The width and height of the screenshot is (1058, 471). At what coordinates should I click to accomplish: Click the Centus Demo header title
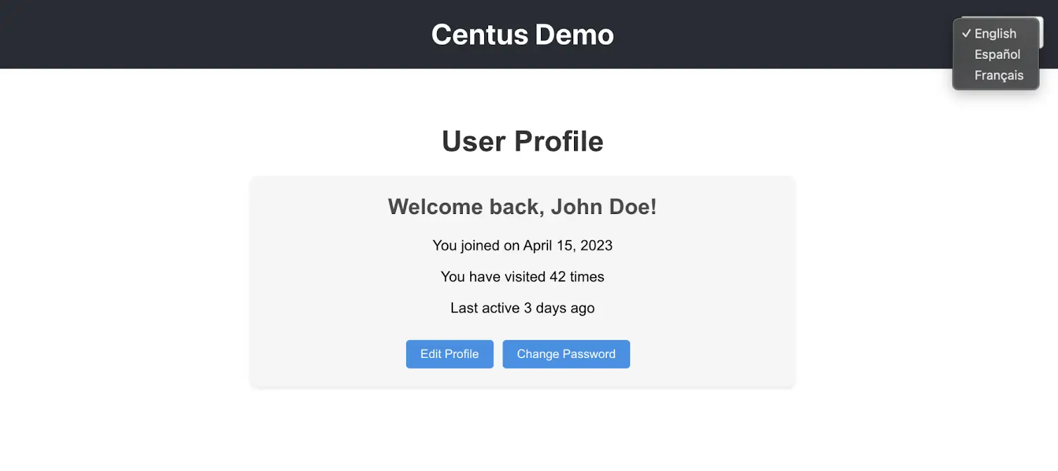point(522,35)
